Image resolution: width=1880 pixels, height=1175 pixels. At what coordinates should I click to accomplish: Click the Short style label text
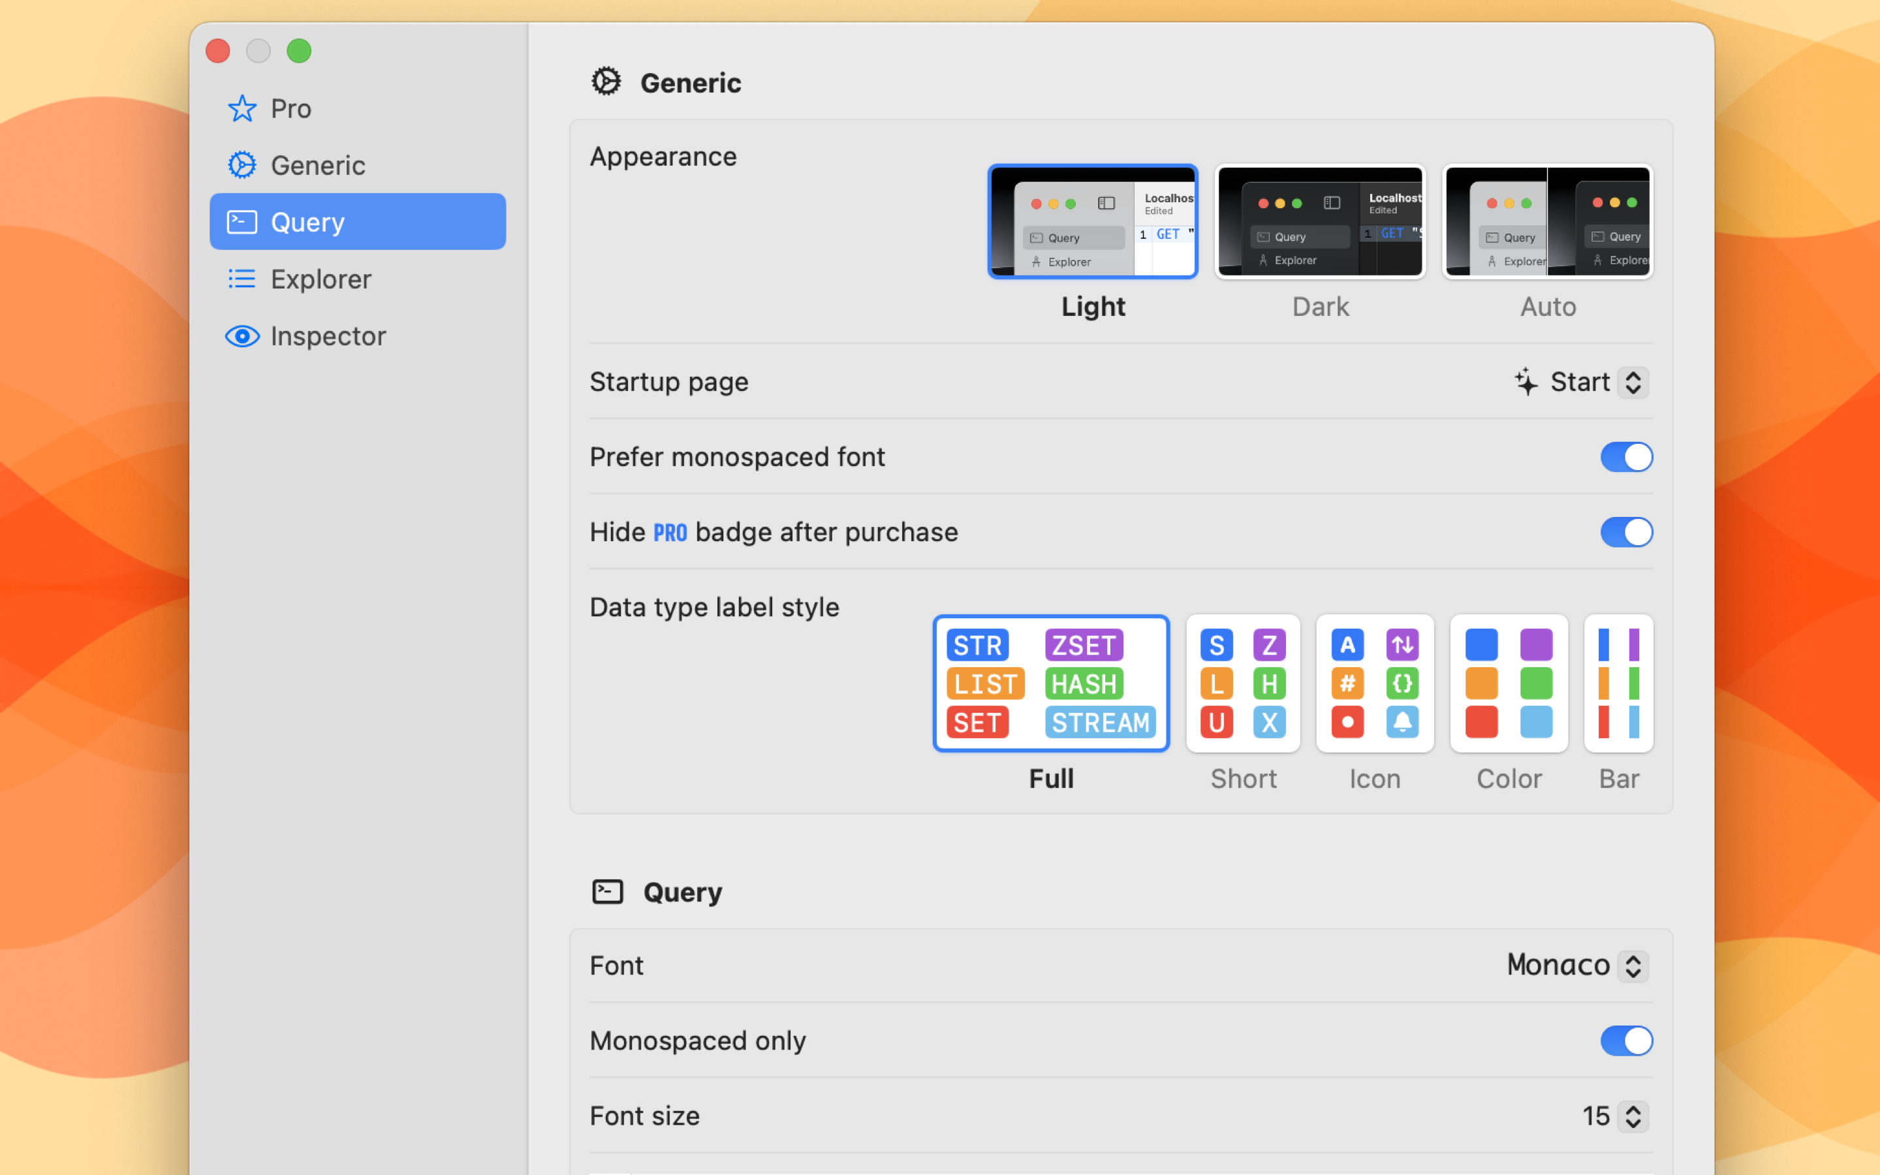(1243, 779)
